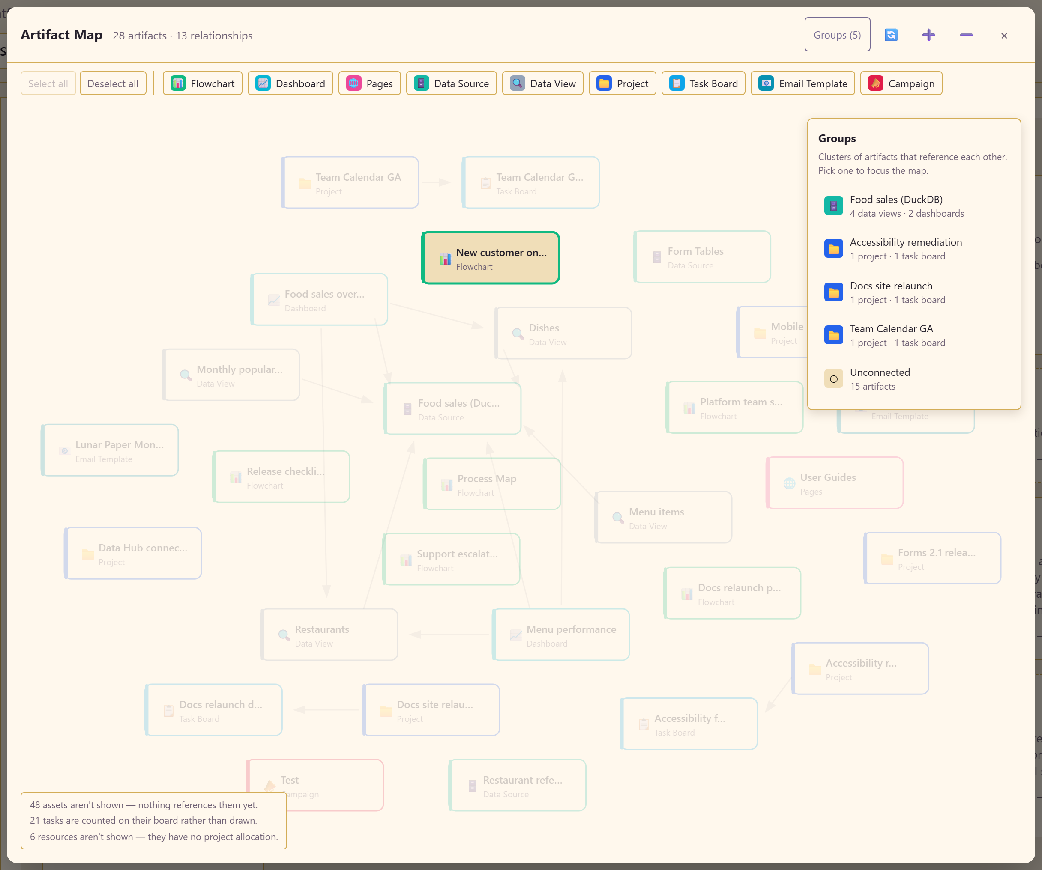Toggle the Project filter chip
This screenshot has width=1042, height=870.
pos(622,83)
